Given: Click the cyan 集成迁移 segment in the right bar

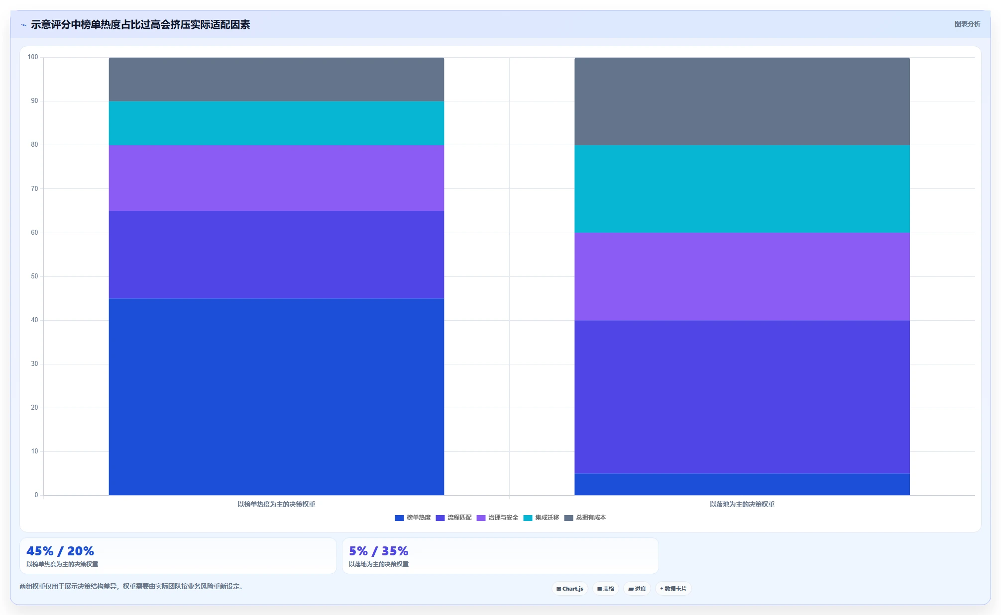Looking at the screenshot, I should coord(742,189).
